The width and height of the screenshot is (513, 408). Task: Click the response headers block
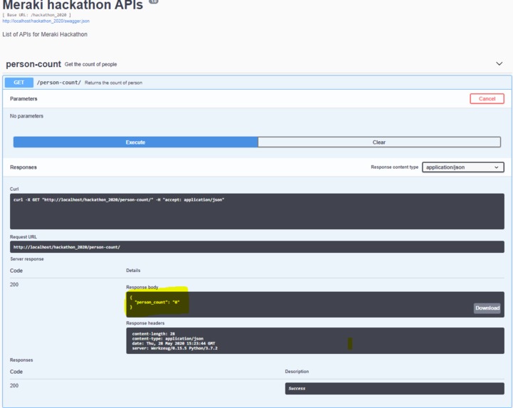coord(315,340)
